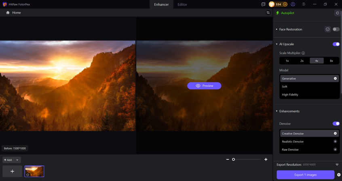Select the Soft model option

[309, 86]
